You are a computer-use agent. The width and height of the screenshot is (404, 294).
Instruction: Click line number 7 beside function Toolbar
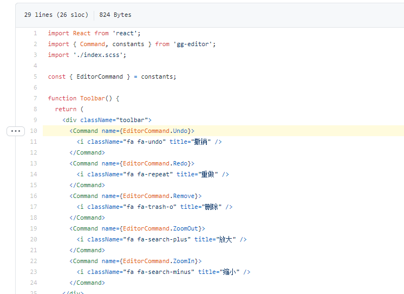(x=35, y=98)
